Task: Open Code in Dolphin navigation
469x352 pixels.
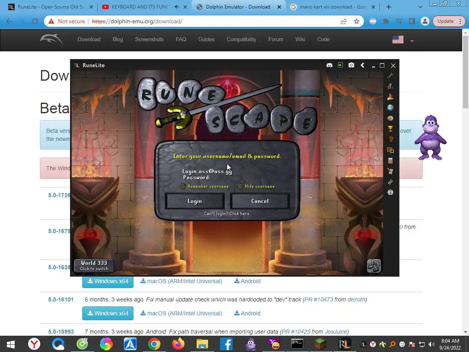Action: coord(323,39)
